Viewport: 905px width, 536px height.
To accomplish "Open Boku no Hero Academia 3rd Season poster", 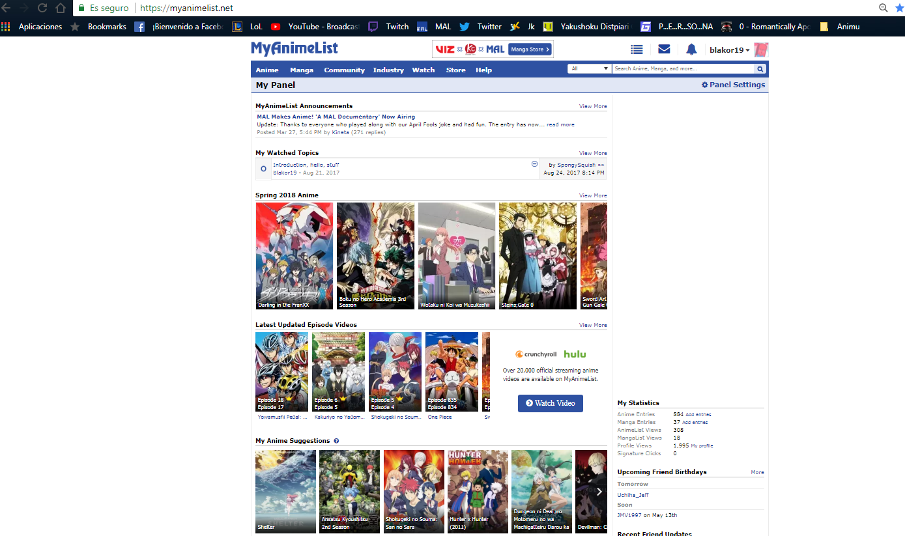I will [375, 255].
